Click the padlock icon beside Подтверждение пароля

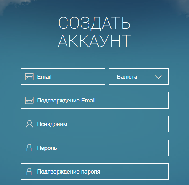tap(29, 172)
